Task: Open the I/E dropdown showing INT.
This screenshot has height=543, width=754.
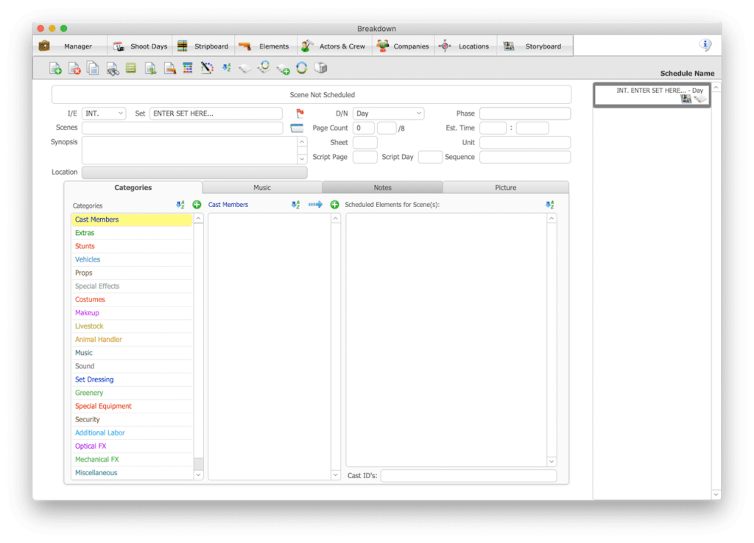Action: pyautogui.click(x=104, y=113)
